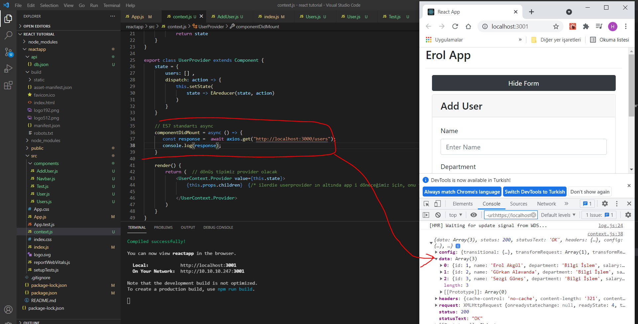Bookmark this page with the star icon
Image resolution: width=638 pixels, height=324 pixels.
pyautogui.click(x=556, y=27)
